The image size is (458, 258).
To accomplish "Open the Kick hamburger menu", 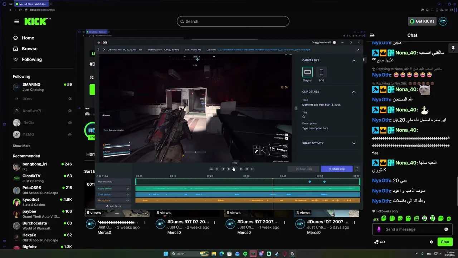I will pyautogui.click(x=16, y=21).
